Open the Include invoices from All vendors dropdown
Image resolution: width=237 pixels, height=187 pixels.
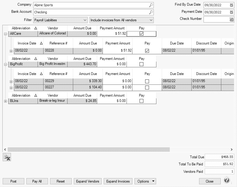tap(121, 20)
